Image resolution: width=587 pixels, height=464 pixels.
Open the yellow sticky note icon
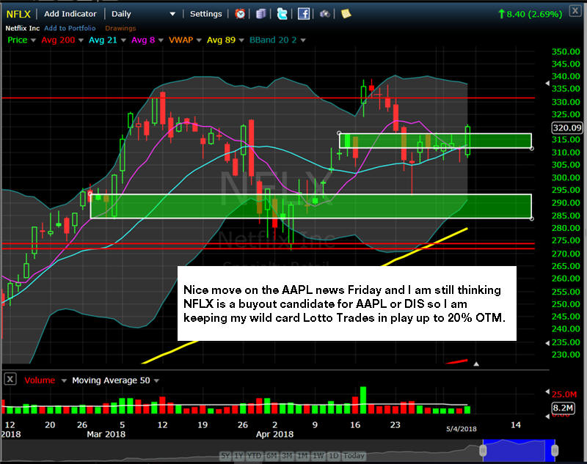tap(346, 13)
